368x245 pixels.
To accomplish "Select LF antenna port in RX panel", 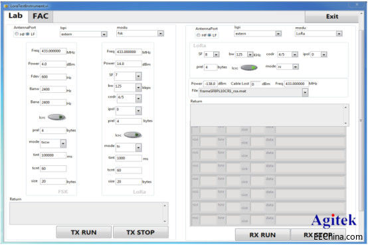I will point(210,35).
